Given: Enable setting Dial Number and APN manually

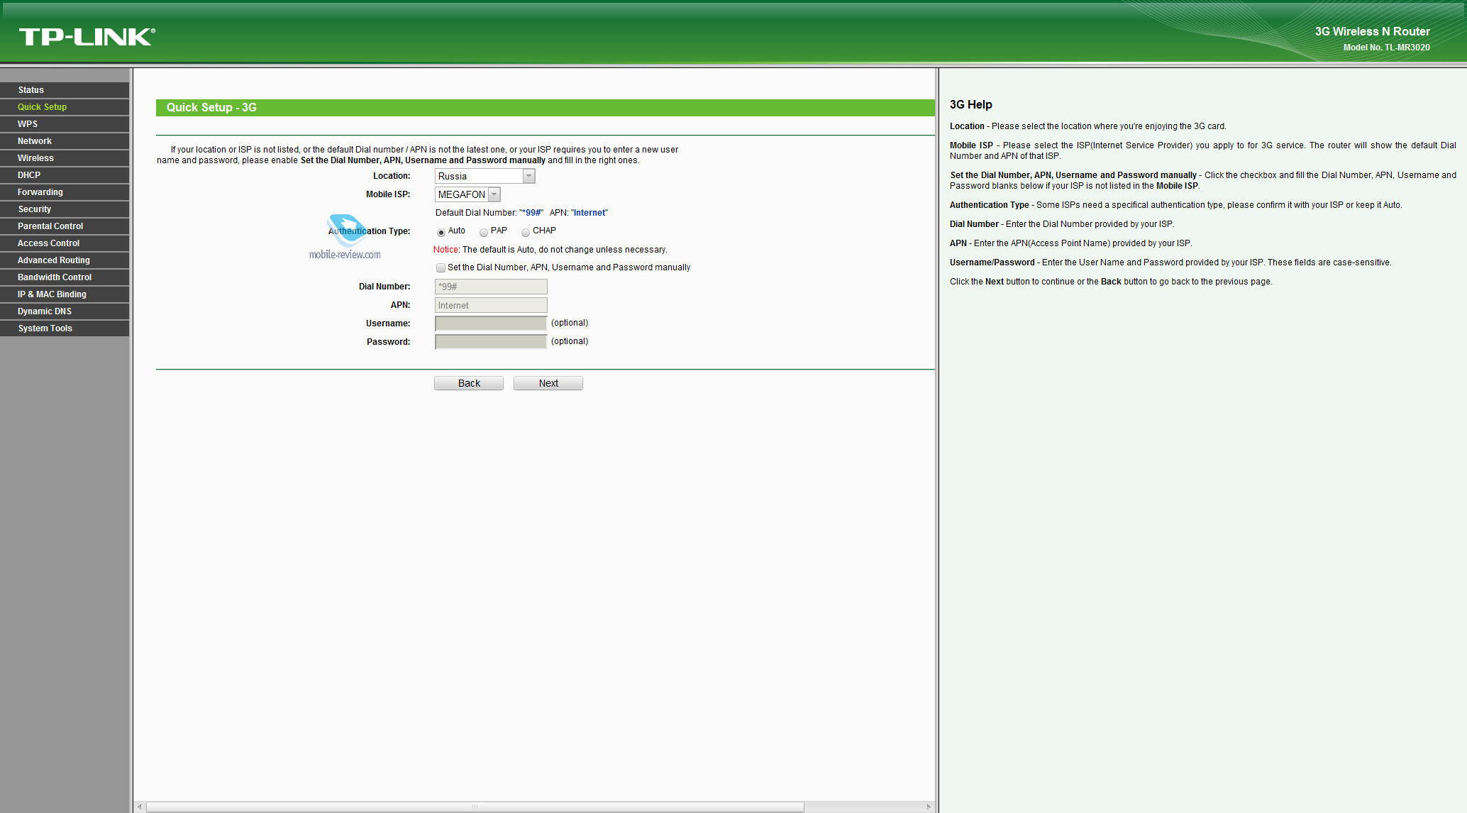Looking at the screenshot, I should click(441, 267).
